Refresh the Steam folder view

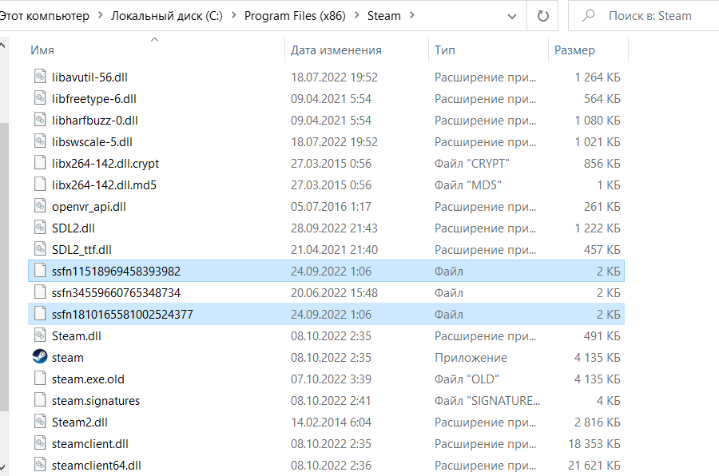(x=543, y=16)
